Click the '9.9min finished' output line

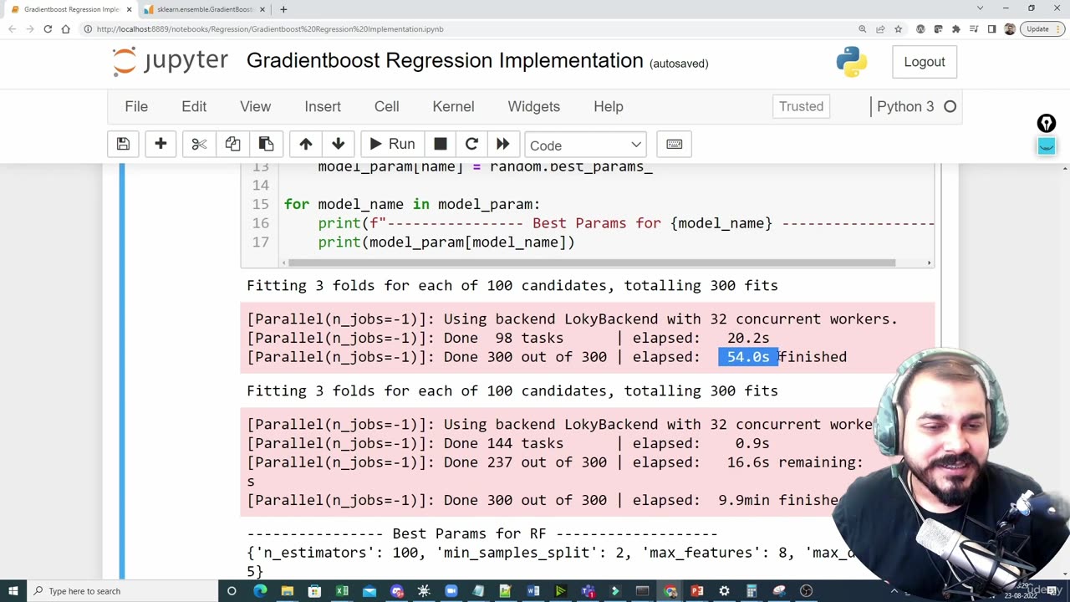coord(543,500)
